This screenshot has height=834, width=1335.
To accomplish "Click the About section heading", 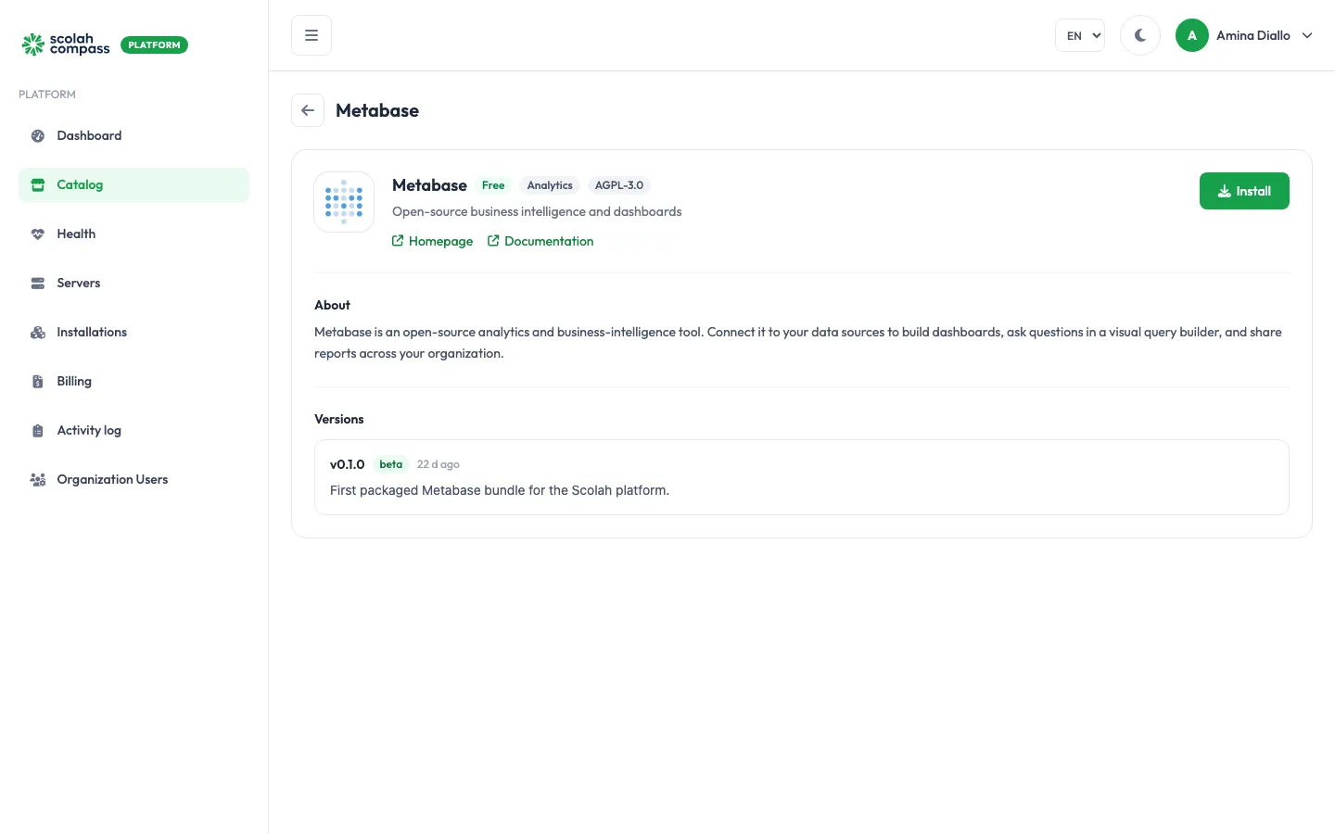I will [x=332, y=305].
